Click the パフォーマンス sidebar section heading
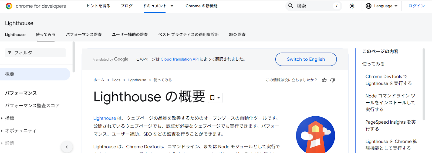Viewport: 432px width, 153px height. click(21, 93)
